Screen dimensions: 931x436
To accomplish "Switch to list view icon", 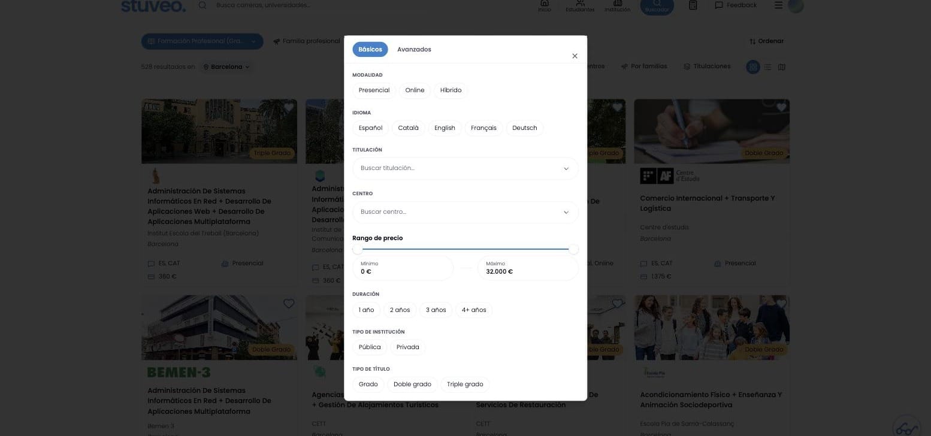I will pos(767,67).
